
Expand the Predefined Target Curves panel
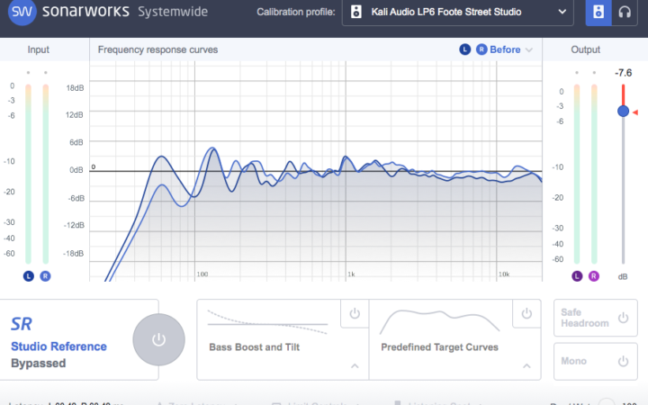point(526,366)
